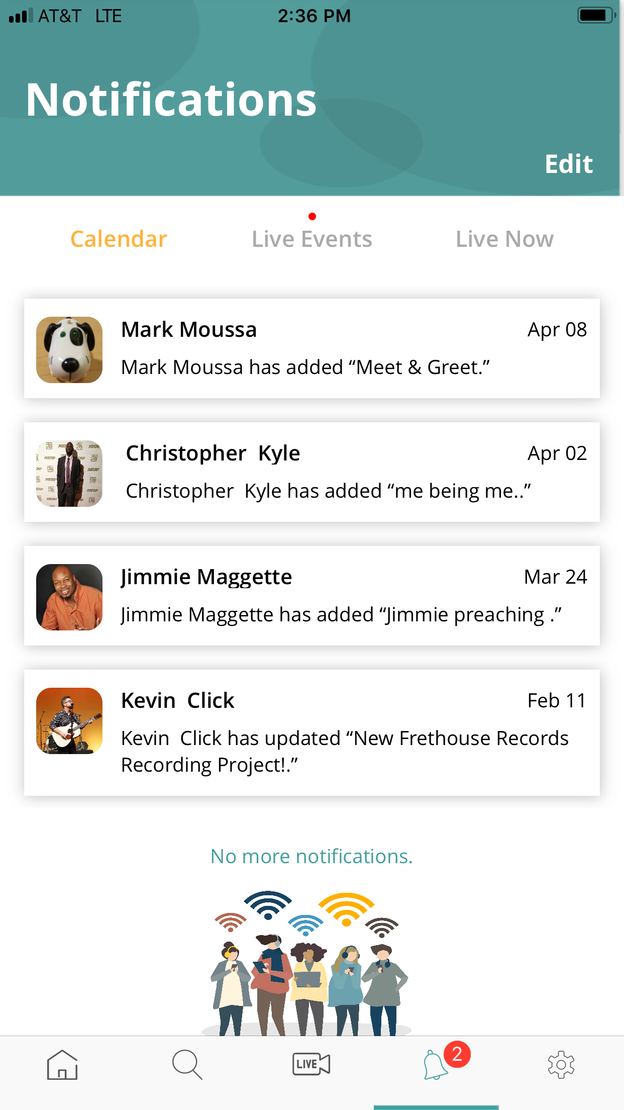Open the Settings gear icon
The image size is (624, 1110).
(x=561, y=1064)
